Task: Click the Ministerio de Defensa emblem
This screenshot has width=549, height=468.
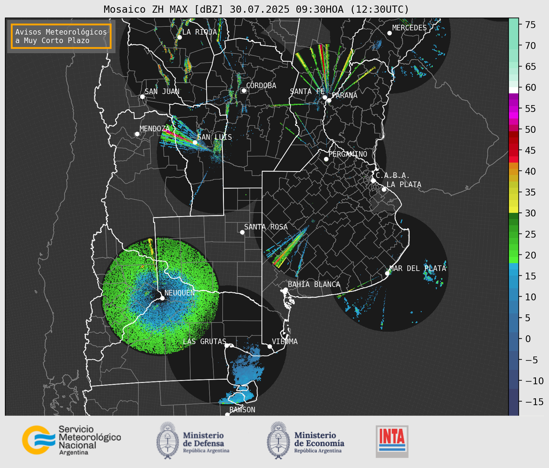Action: tap(168, 440)
